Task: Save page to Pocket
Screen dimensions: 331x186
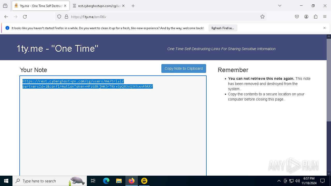Action: (x=297, y=17)
